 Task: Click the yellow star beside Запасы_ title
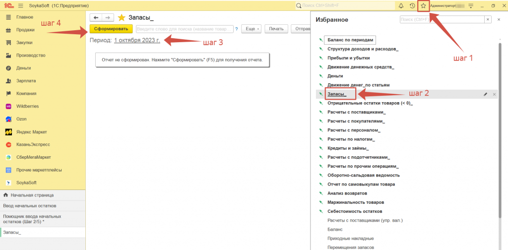coord(122,17)
